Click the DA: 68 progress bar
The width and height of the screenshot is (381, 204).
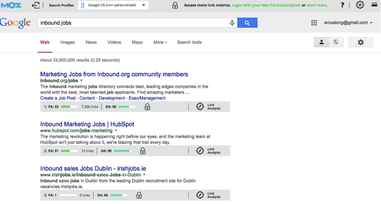(118, 195)
